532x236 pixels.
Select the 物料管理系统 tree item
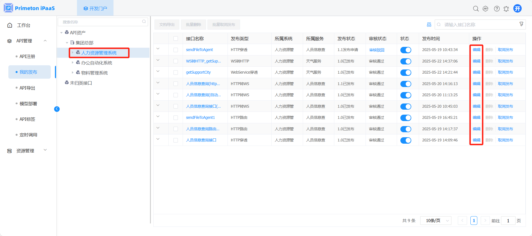coord(94,73)
